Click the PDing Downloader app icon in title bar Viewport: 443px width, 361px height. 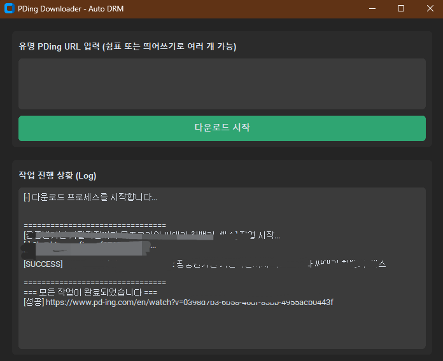(9, 8)
